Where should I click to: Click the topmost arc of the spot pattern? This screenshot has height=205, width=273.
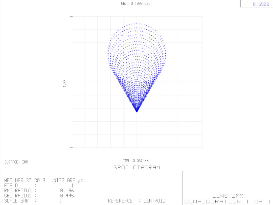click(137, 24)
